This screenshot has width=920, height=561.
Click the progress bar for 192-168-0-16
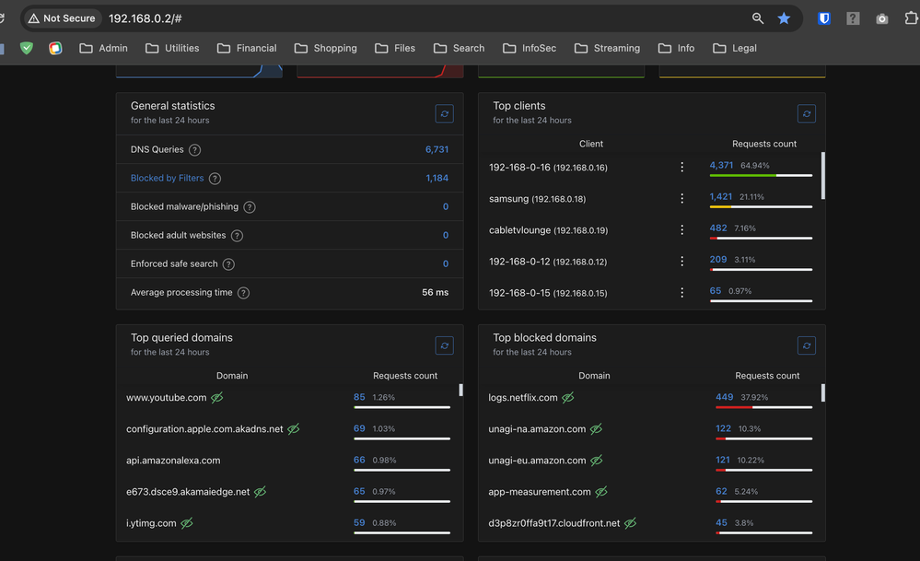click(761, 175)
